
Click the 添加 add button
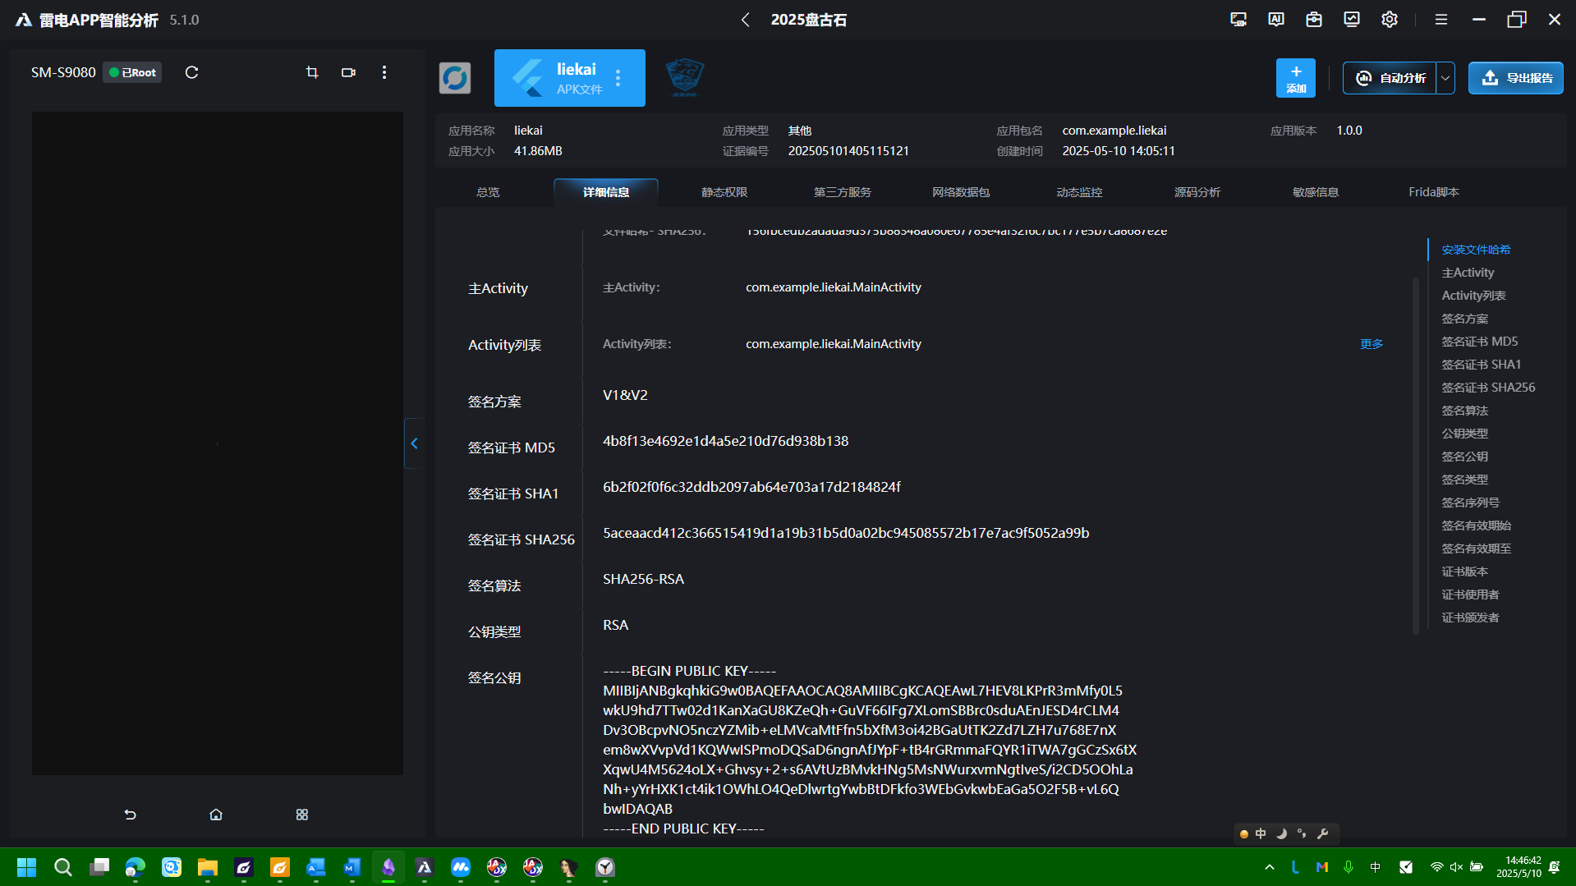(x=1296, y=78)
